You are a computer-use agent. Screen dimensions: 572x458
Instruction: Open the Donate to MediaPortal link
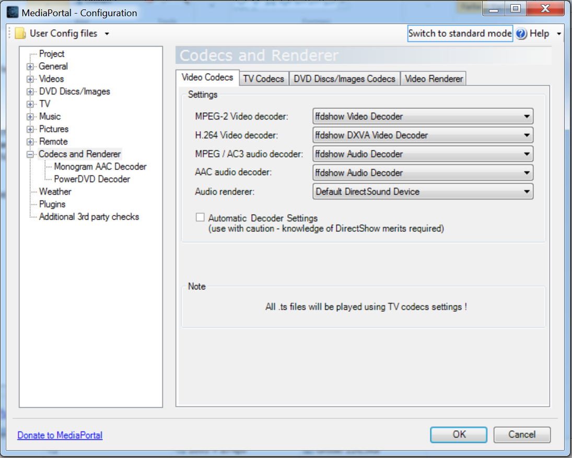tap(60, 435)
